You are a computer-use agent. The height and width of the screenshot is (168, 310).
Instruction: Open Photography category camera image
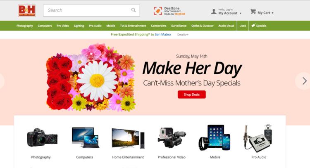tap(42, 137)
